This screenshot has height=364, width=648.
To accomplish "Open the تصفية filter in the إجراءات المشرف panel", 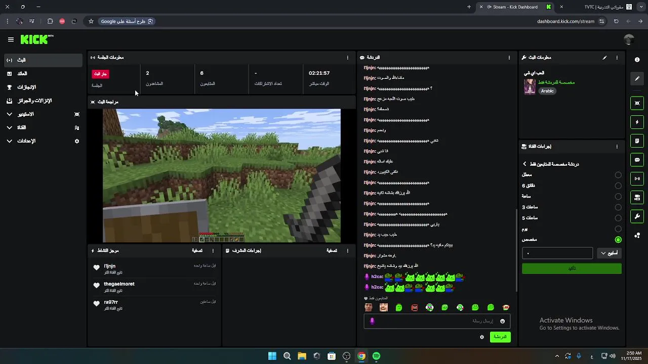I will coord(332,251).
